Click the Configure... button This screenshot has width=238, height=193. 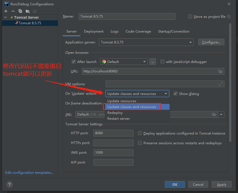pyautogui.click(x=211, y=42)
